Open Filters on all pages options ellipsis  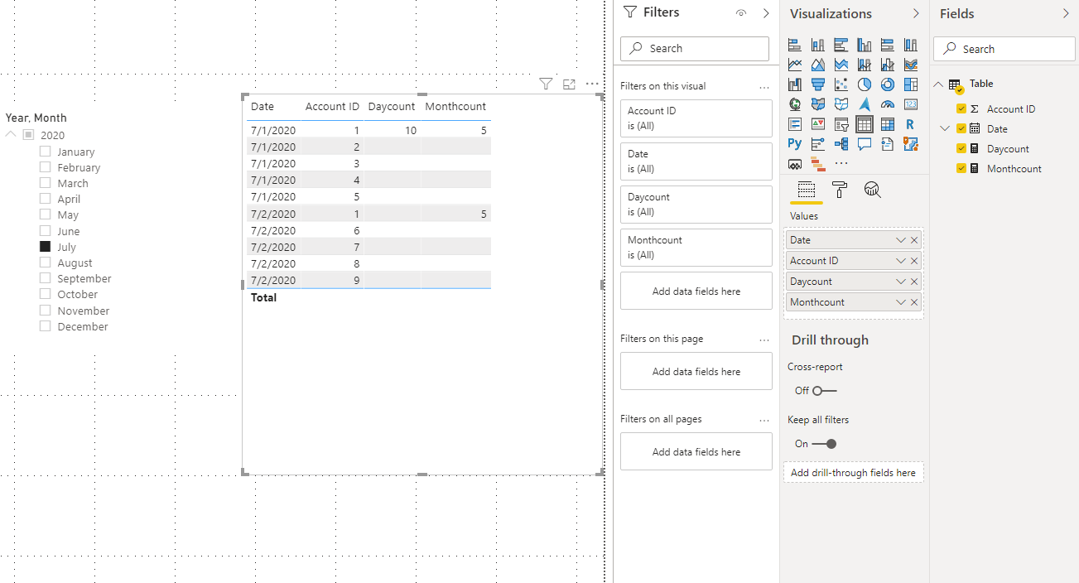point(764,420)
